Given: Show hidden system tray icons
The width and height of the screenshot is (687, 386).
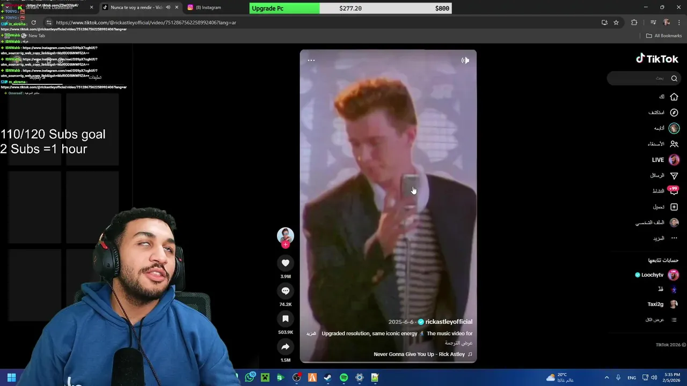Looking at the screenshot, I should click(x=606, y=377).
